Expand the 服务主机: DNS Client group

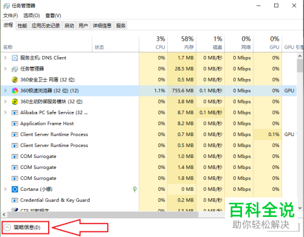point(5,58)
